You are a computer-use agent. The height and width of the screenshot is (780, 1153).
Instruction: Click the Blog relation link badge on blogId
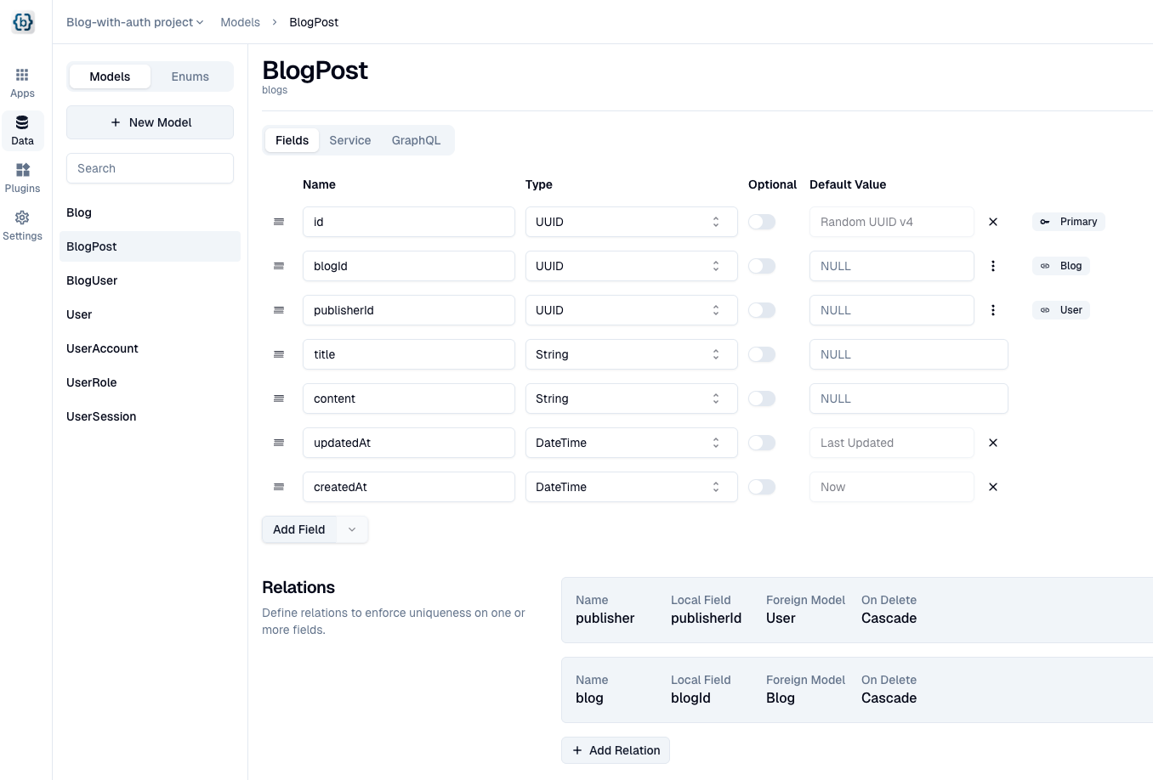[x=1061, y=266]
